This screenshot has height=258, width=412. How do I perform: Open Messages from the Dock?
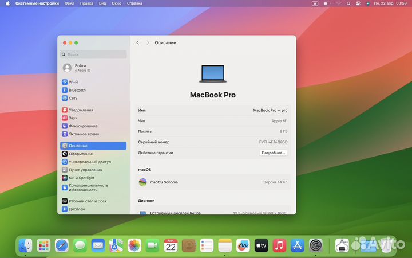pos(80,245)
